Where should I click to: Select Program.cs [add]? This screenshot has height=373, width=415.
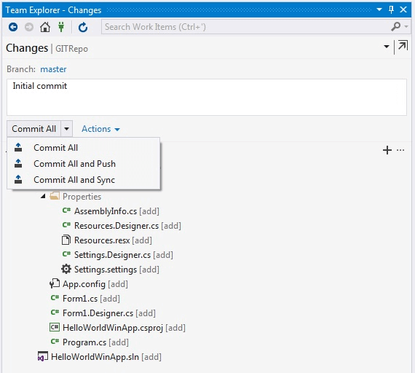95,342
